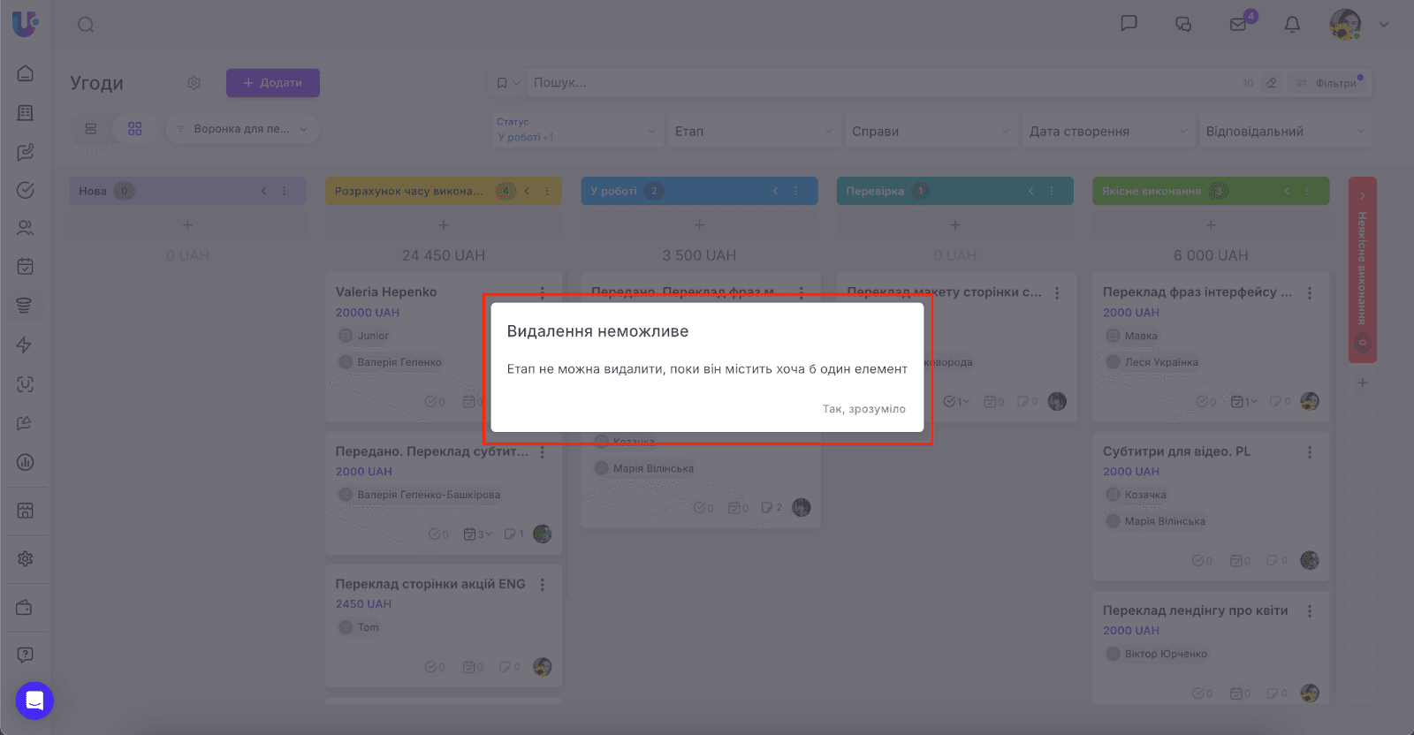1414x735 pixels.
Task: Open three-dot menu on 'У роботі' column
Action: coord(795,191)
